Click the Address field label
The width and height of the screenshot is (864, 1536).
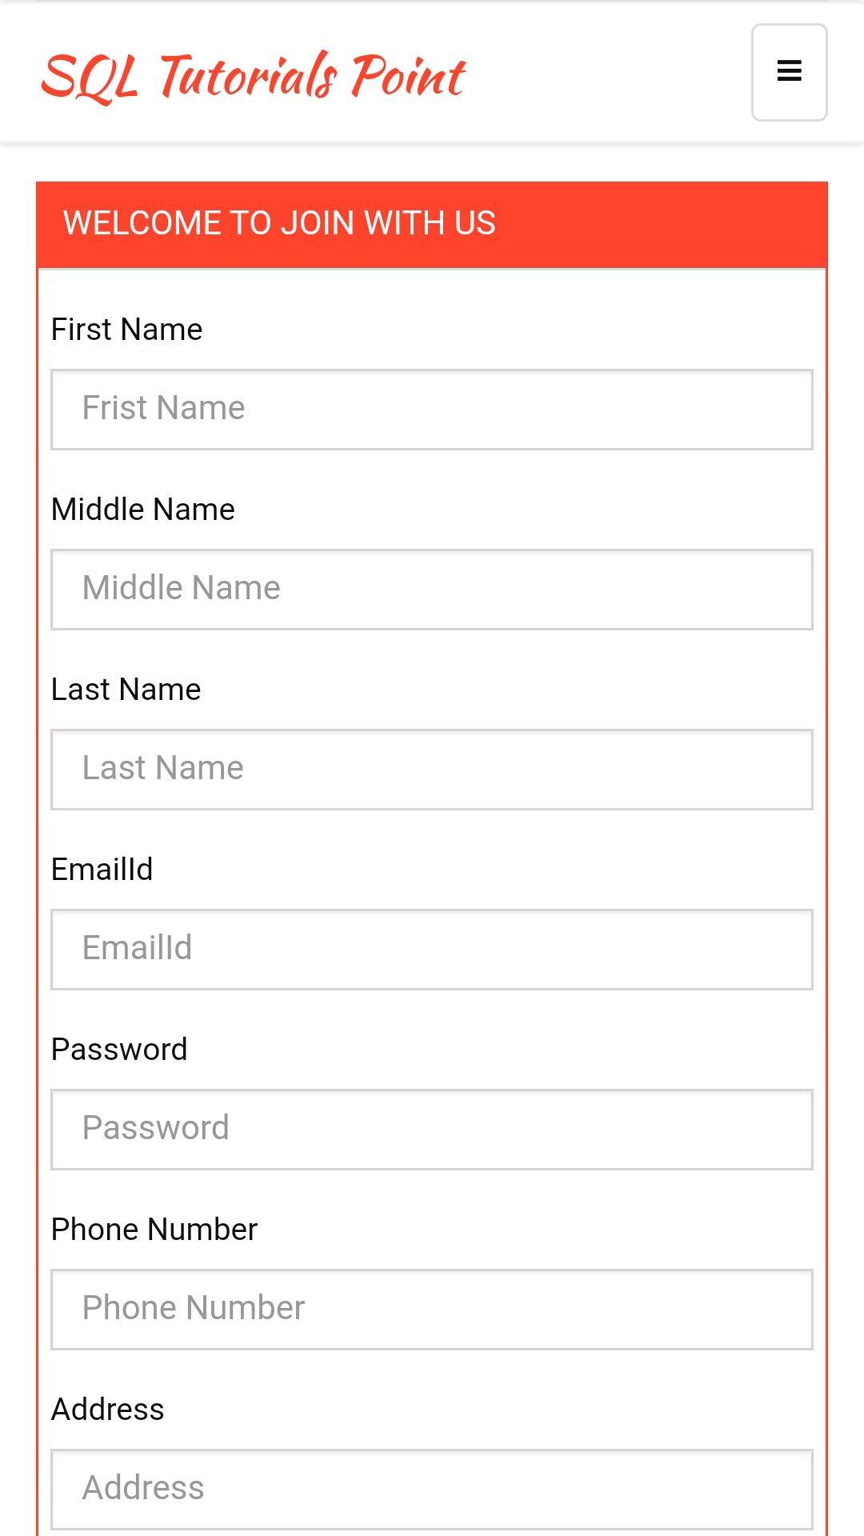click(x=108, y=1410)
